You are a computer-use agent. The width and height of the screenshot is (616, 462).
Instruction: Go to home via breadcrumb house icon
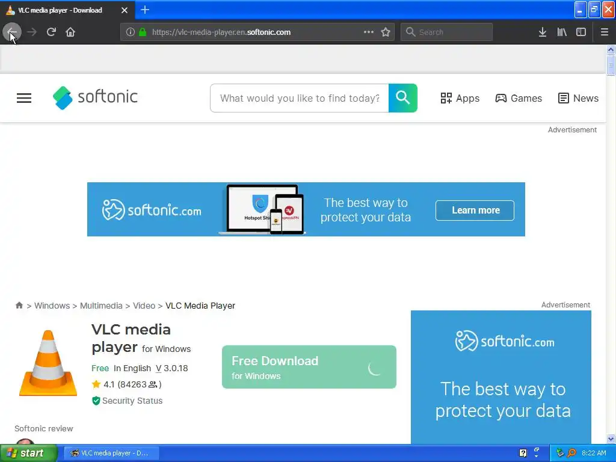19,305
